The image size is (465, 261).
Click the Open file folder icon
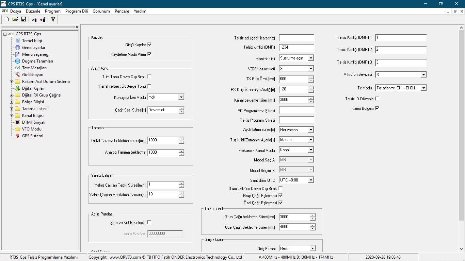(15, 19)
